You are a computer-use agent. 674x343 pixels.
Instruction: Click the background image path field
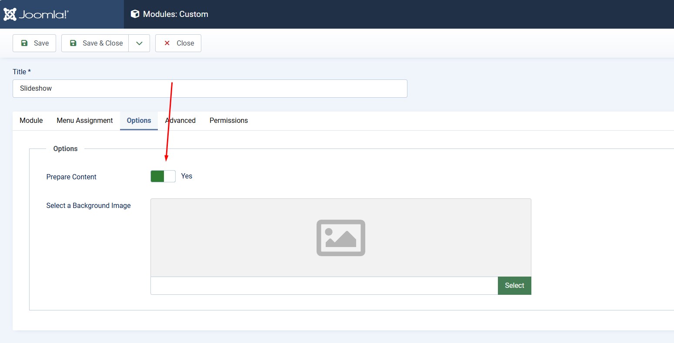pyautogui.click(x=324, y=286)
